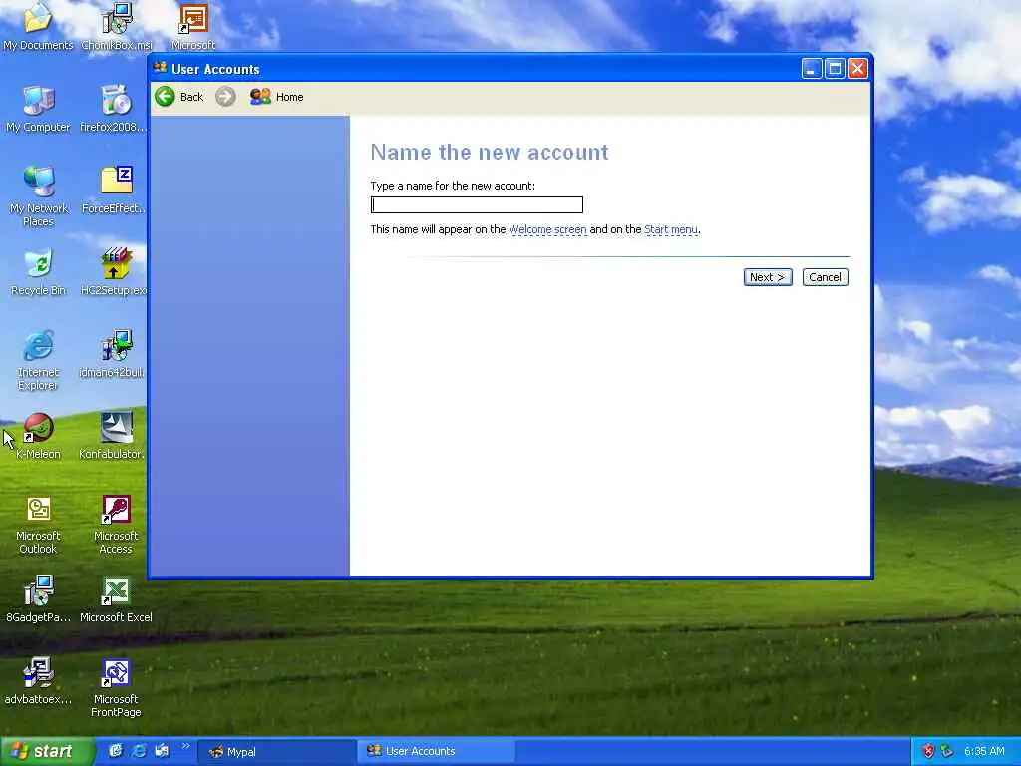The height and width of the screenshot is (766, 1021).
Task: Minimize the User Accounts window
Action: click(812, 69)
